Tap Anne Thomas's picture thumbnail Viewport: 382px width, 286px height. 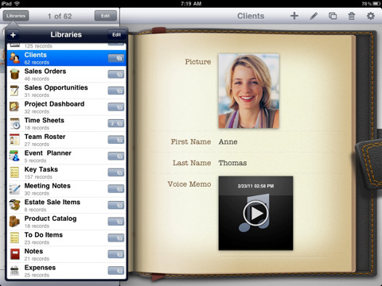(x=248, y=91)
